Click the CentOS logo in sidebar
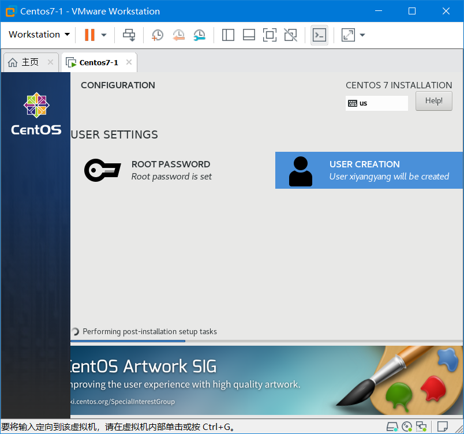 (36, 114)
